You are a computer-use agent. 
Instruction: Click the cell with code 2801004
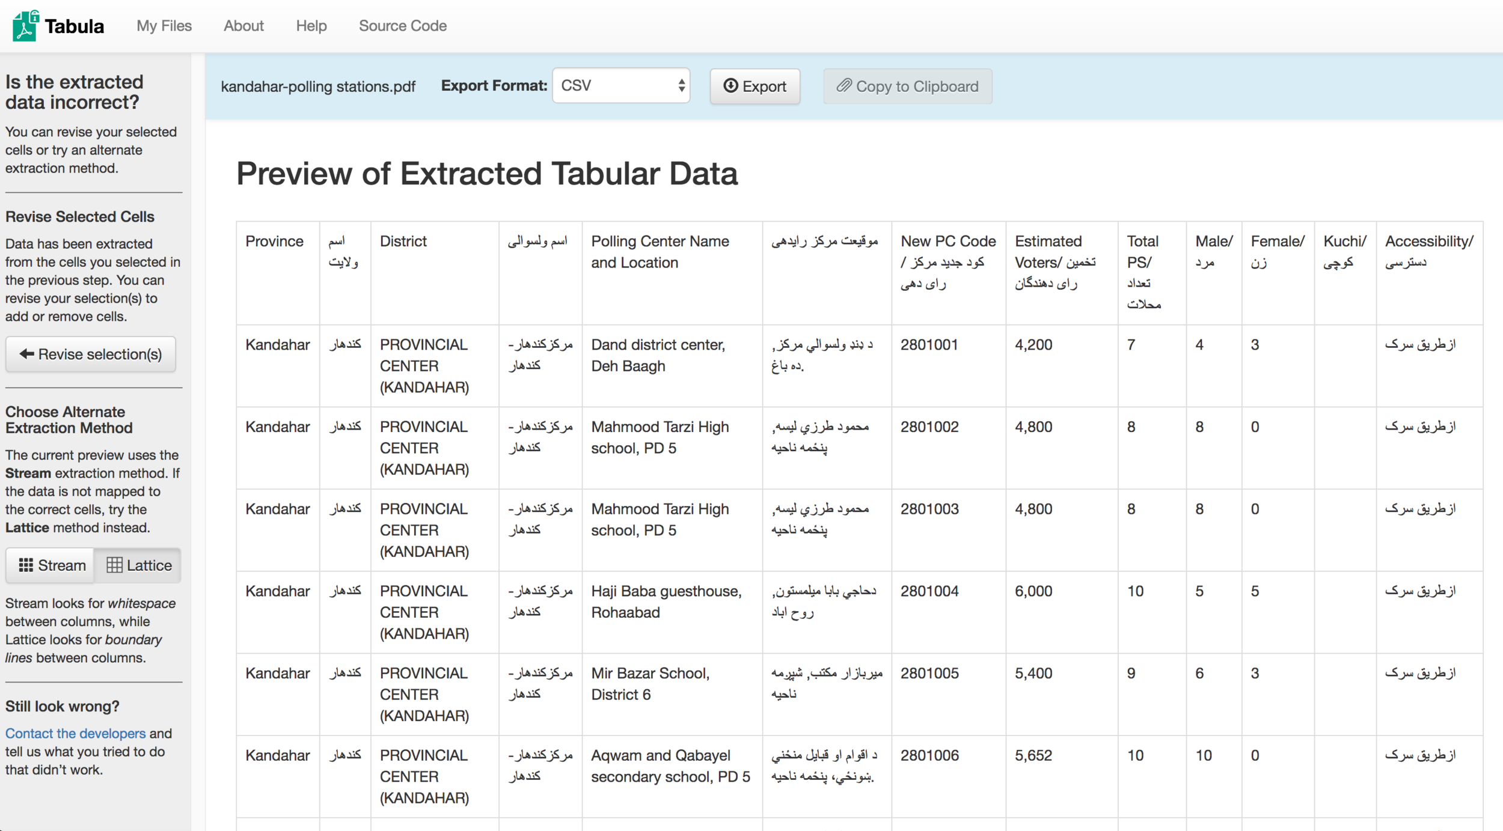click(x=949, y=612)
